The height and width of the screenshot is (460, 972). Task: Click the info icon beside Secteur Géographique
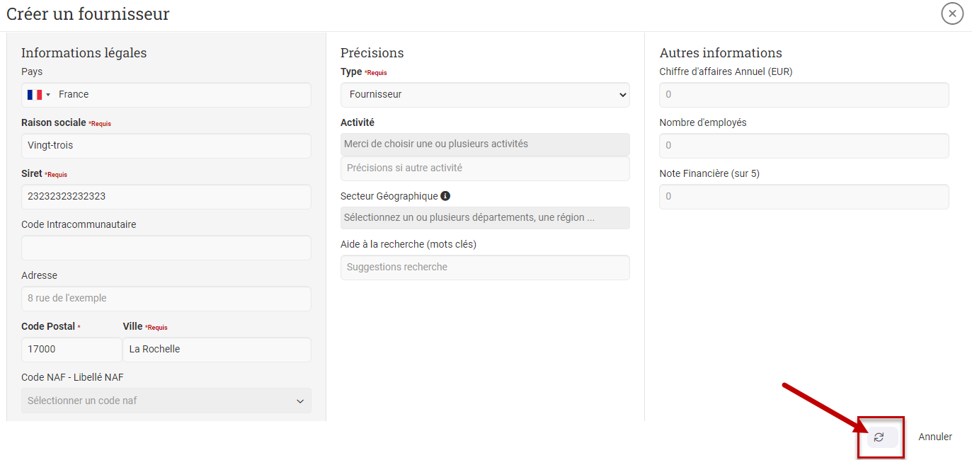point(445,196)
